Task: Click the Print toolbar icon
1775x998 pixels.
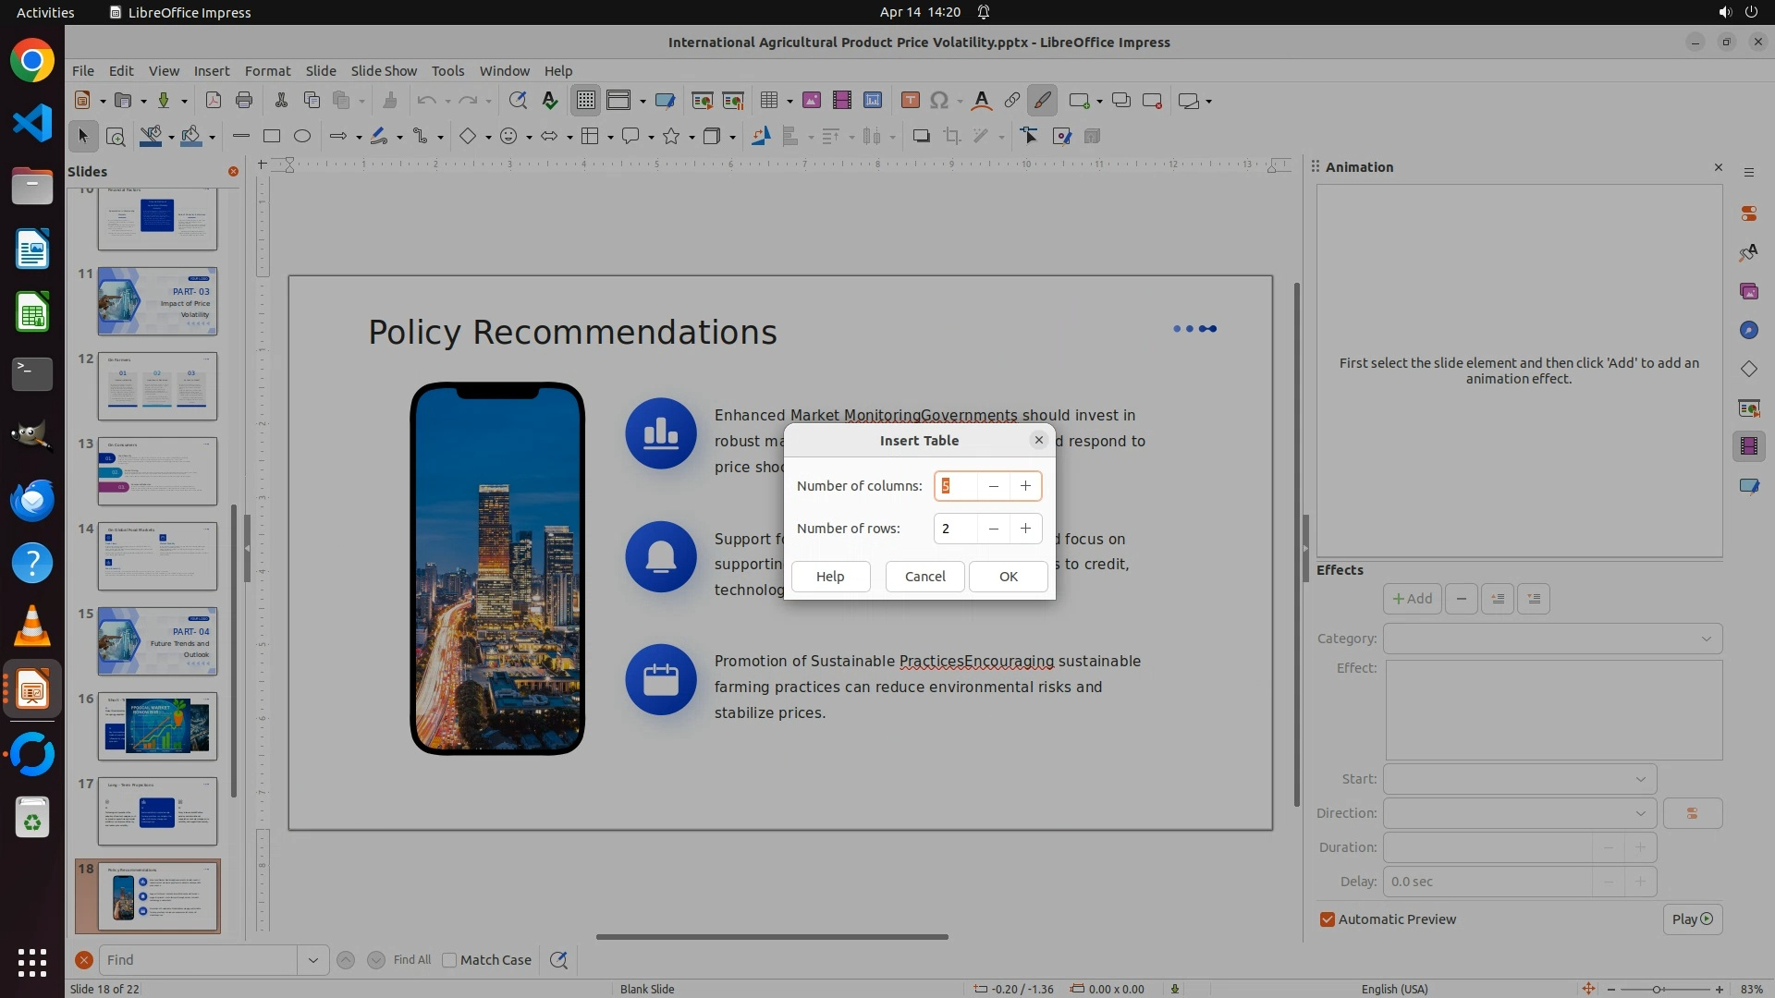Action: coord(244,101)
